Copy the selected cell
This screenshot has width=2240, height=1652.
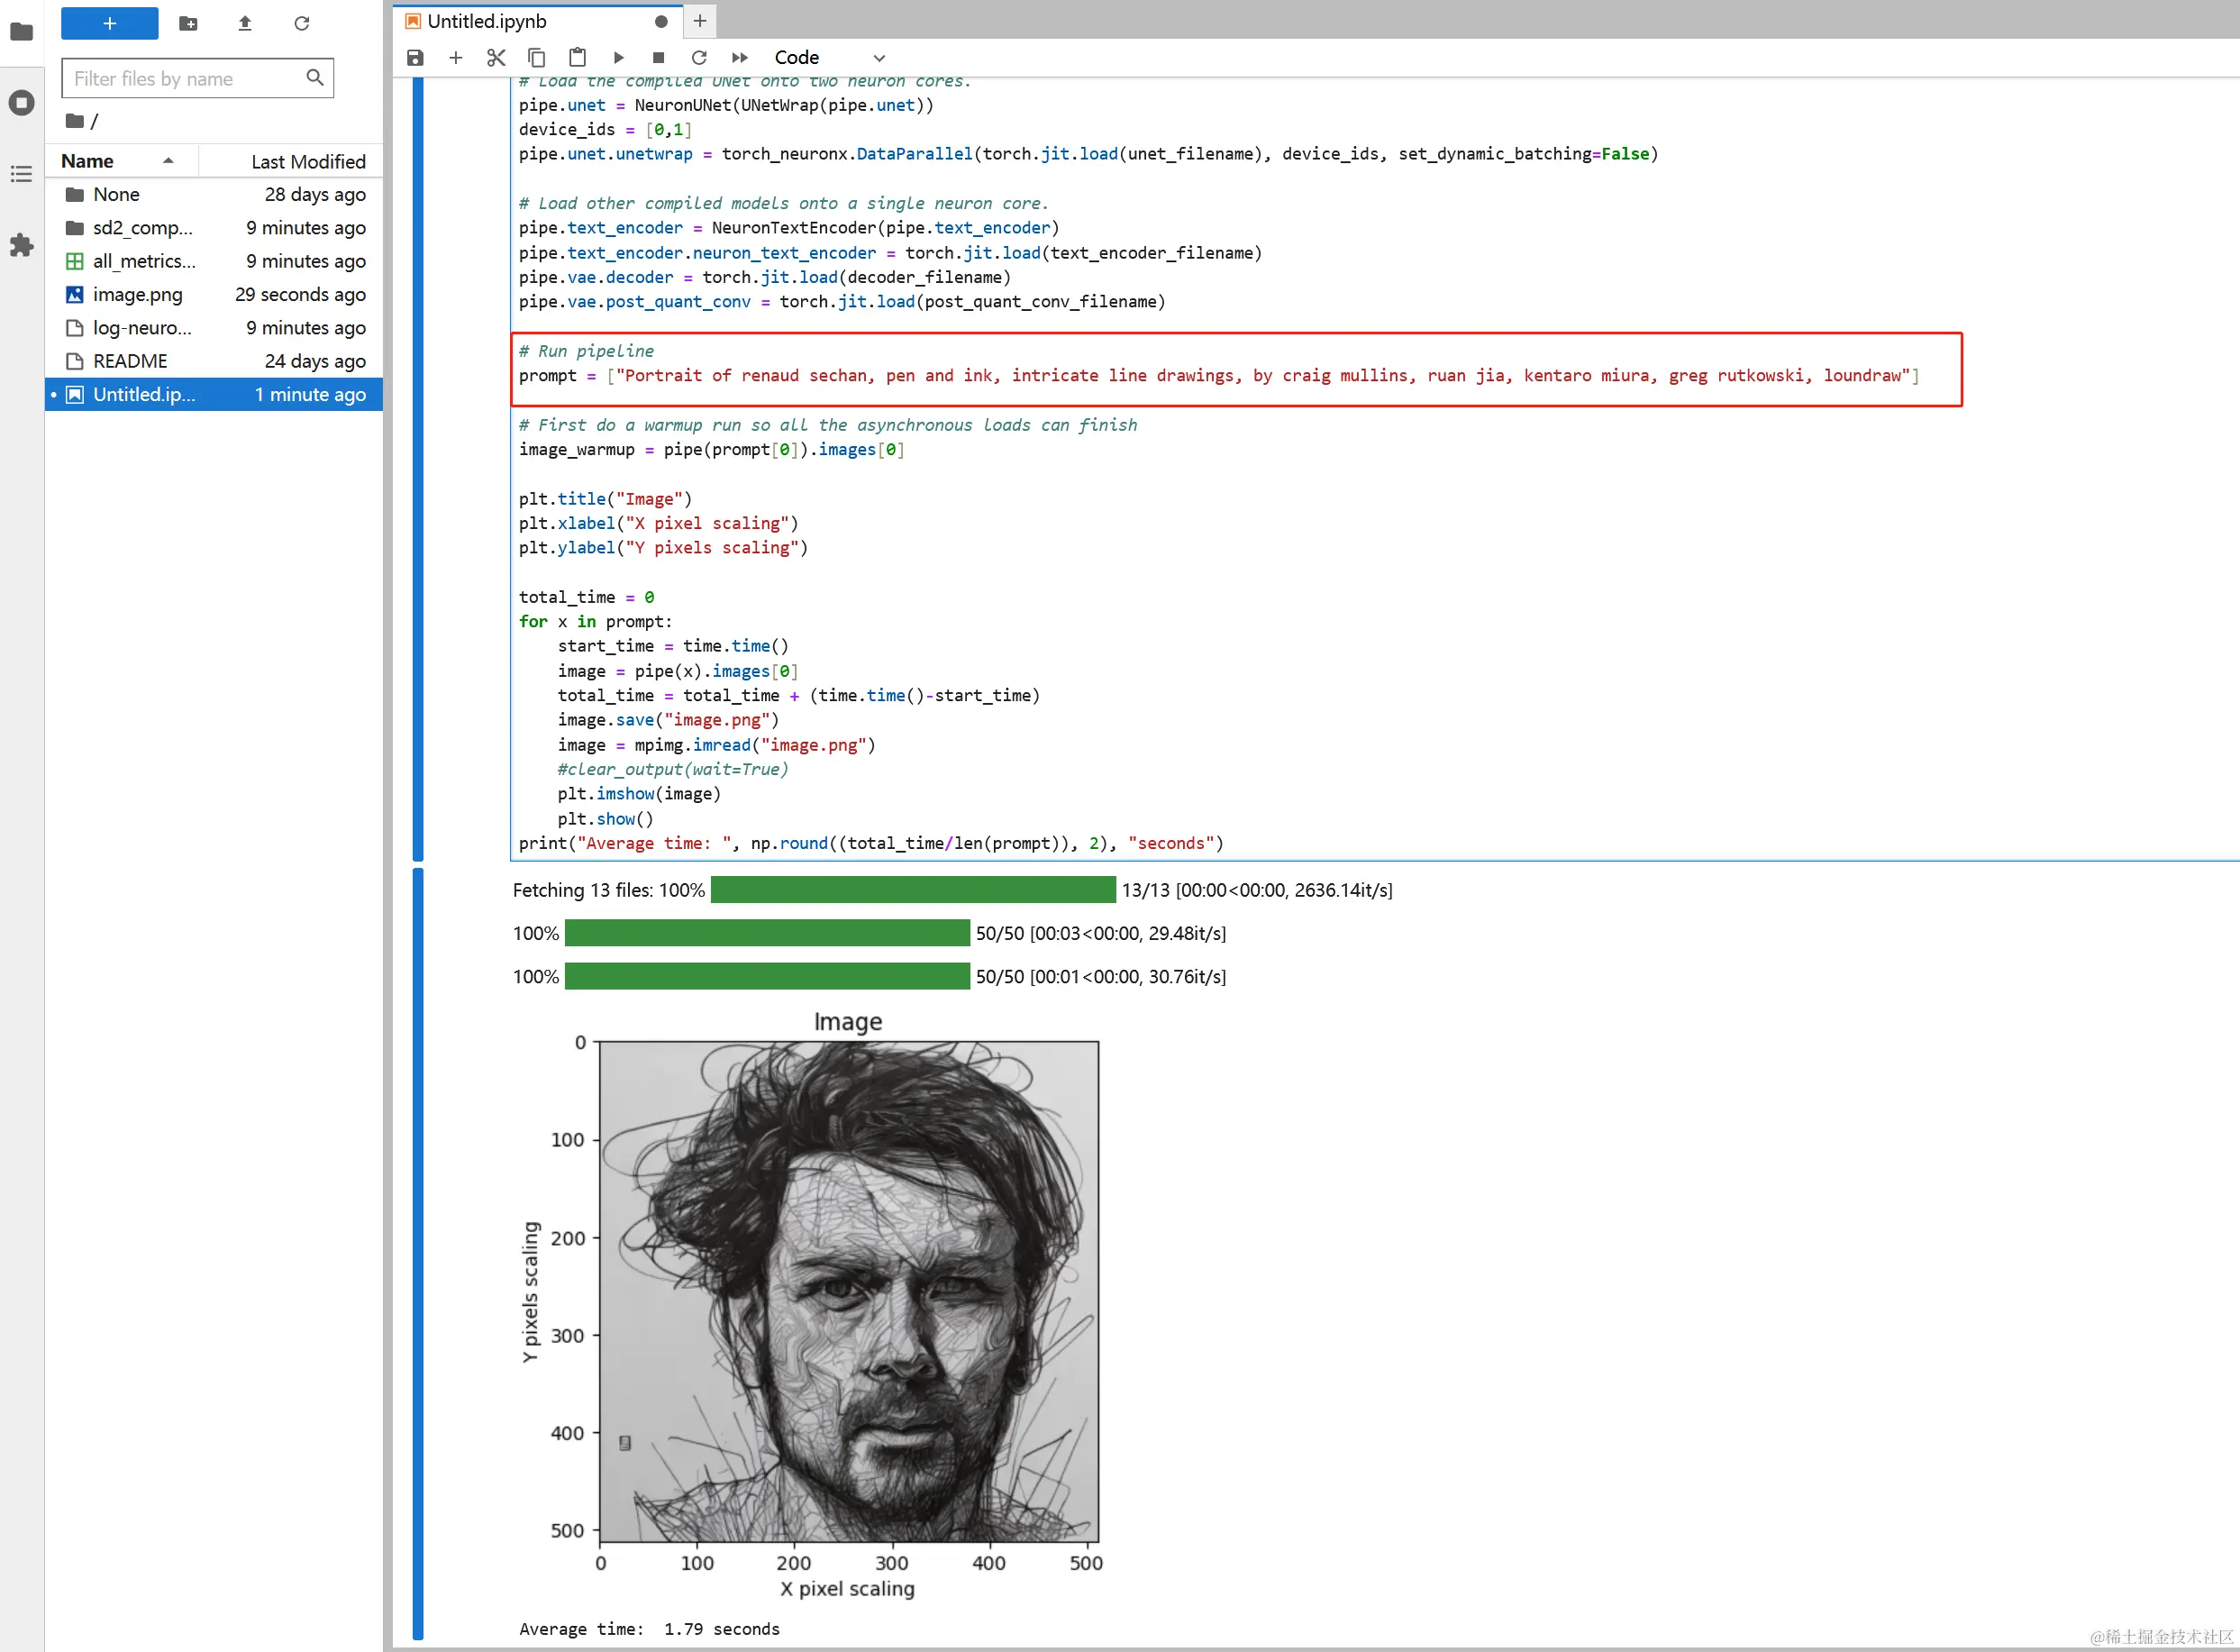pos(537,58)
